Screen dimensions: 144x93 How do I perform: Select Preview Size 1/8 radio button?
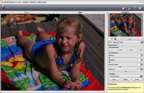click(x=138, y=50)
